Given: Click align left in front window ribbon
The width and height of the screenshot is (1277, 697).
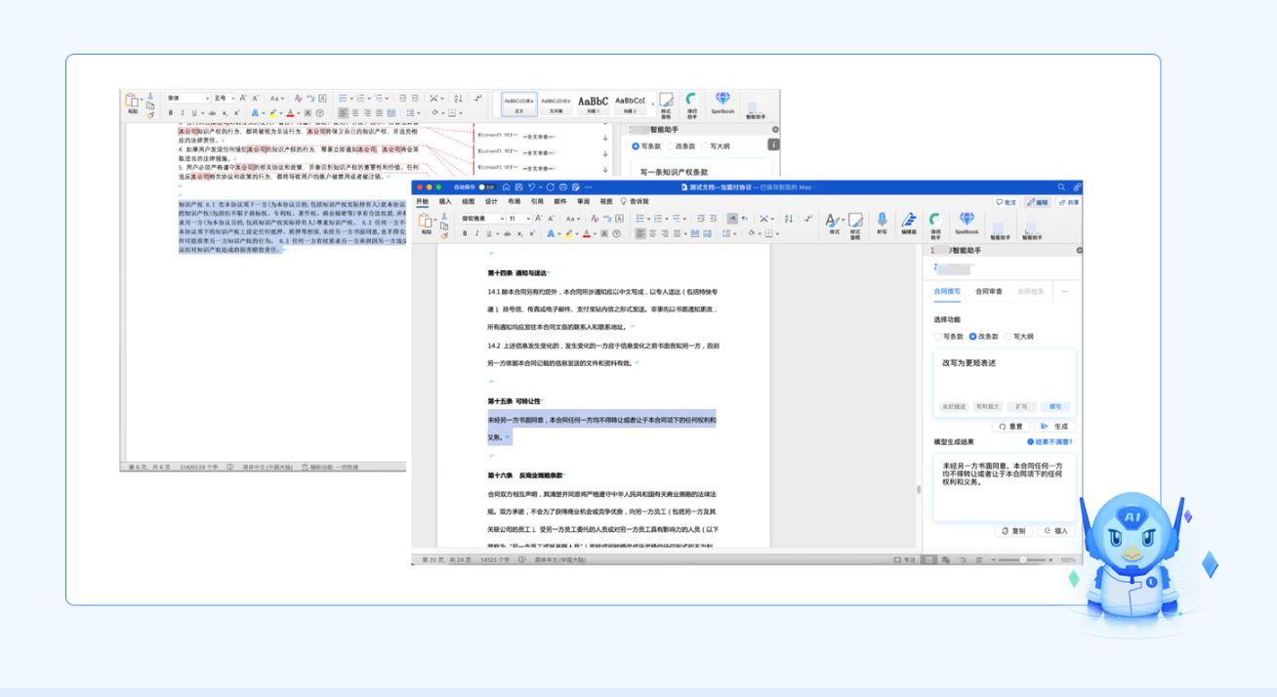Looking at the screenshot, I should 639,234.
